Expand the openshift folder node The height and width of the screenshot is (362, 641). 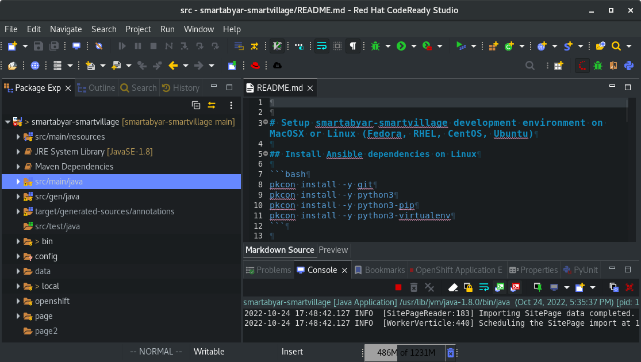(x=18, y=301)
